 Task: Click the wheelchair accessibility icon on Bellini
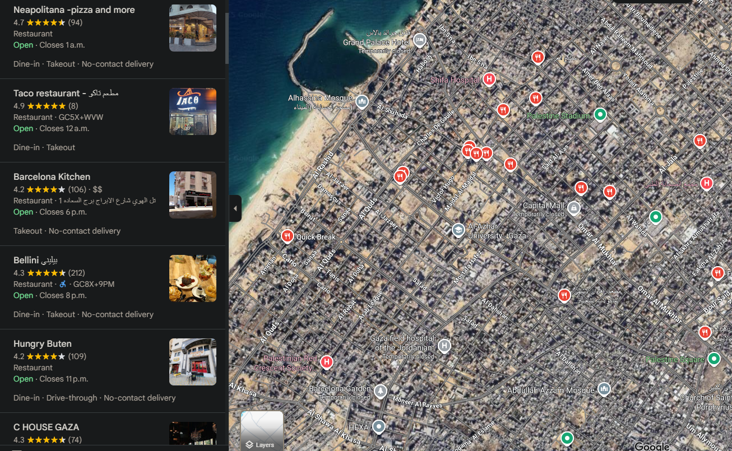point(63,284)
